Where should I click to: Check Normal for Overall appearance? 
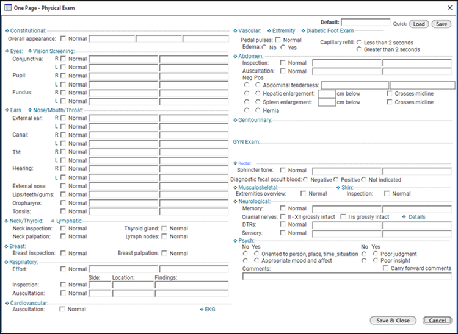63,38
